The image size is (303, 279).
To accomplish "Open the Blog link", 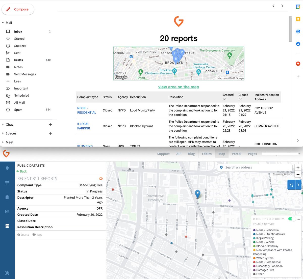I will coord(191,154).
